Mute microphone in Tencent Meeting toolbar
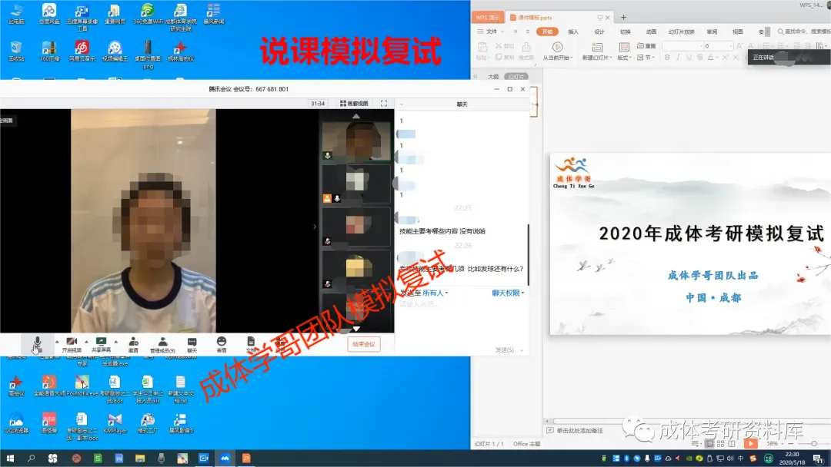The height and width of the screenshot is (467, 831). [37, 344]
